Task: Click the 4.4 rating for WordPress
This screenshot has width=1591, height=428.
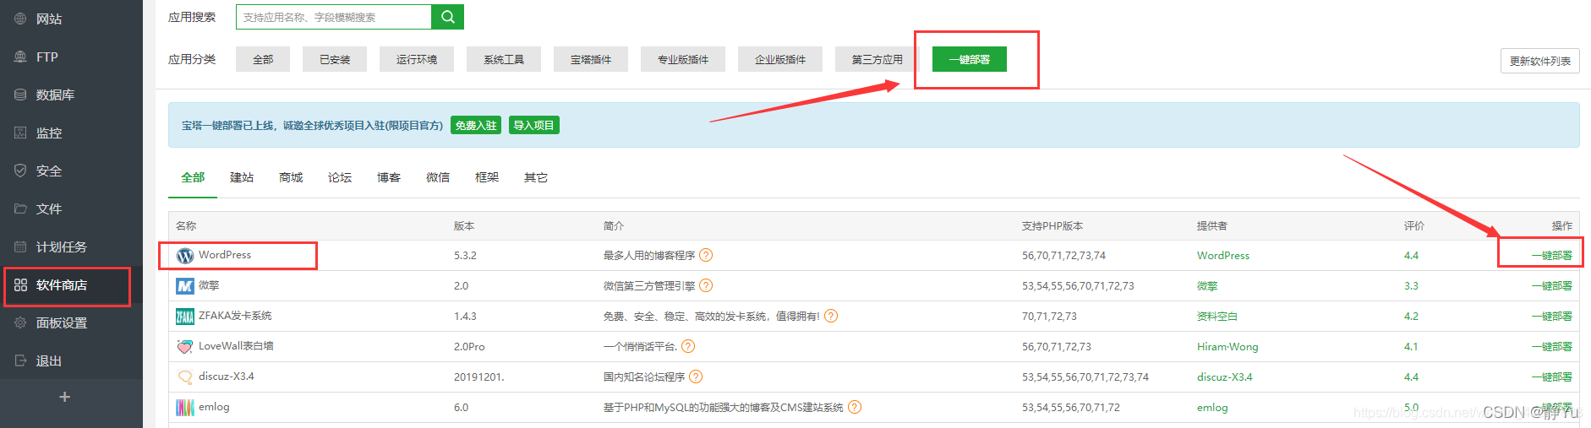Action: tap(1411, 255)
